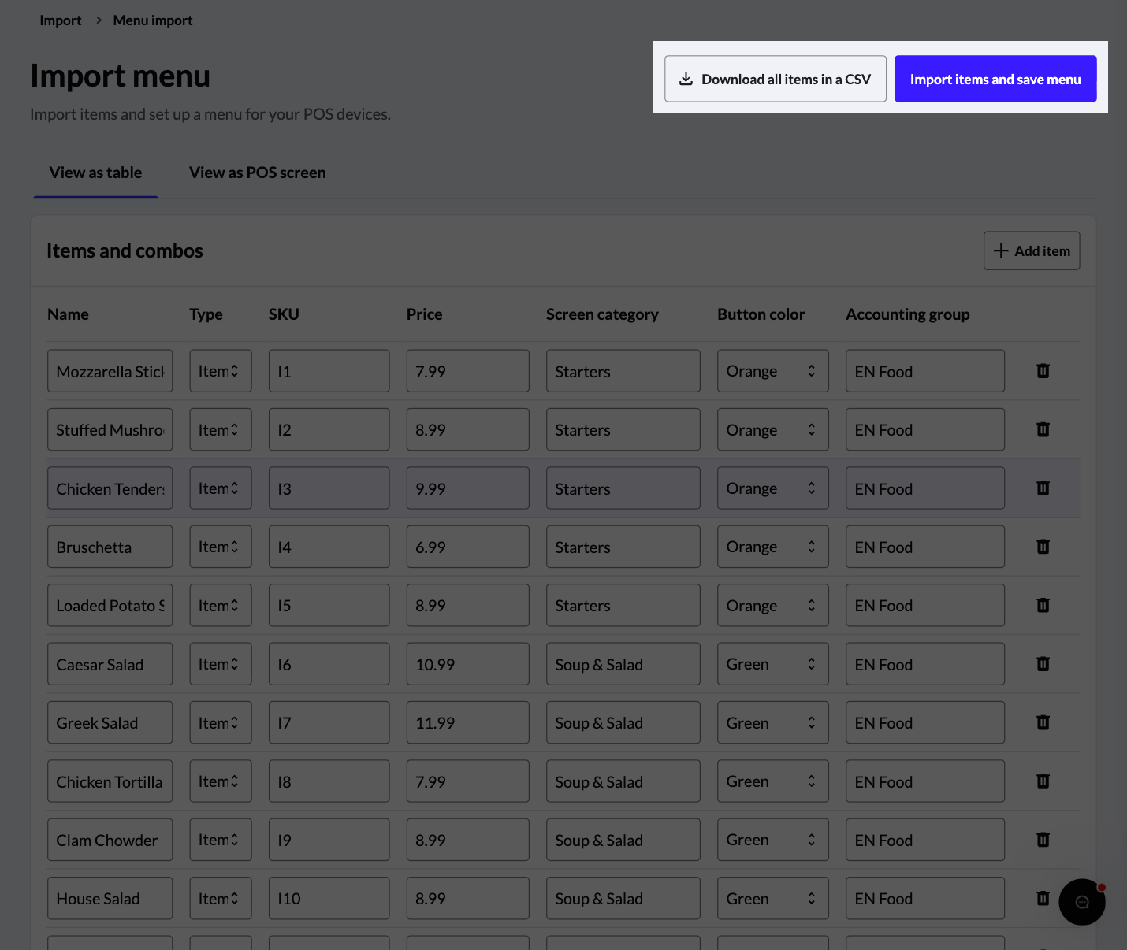Open Button color dropdown for Bruschetta
Image resolution: width=1127 pixels, height=950 pixels.
773,547
